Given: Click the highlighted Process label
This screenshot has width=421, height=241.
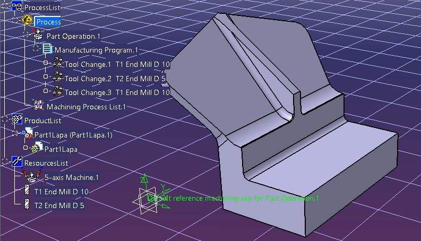Looking at the screenshot, I should (x=48, y=22).
